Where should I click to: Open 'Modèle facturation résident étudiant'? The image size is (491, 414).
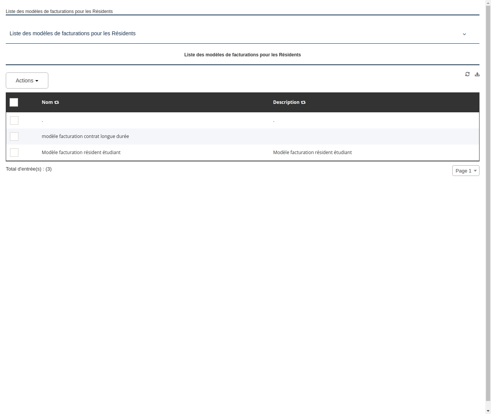pos(81,152)
